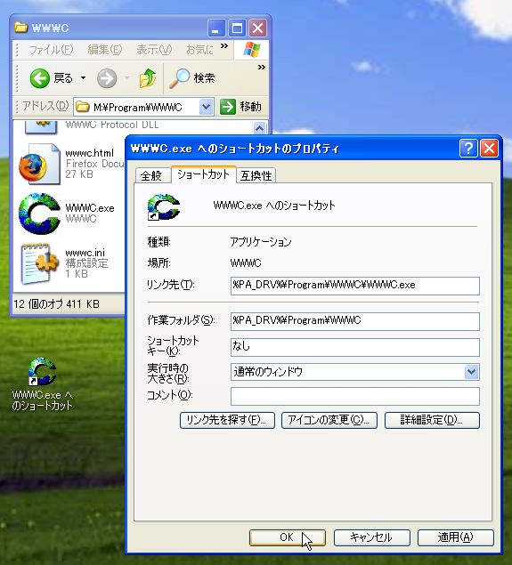Select the WWWC.exe application icon in folder

coord(39,214)
